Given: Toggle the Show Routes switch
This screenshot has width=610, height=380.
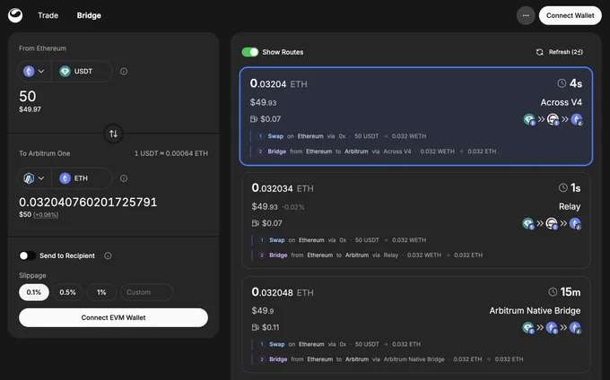Looking at the screenshot, I should point(250,52).
